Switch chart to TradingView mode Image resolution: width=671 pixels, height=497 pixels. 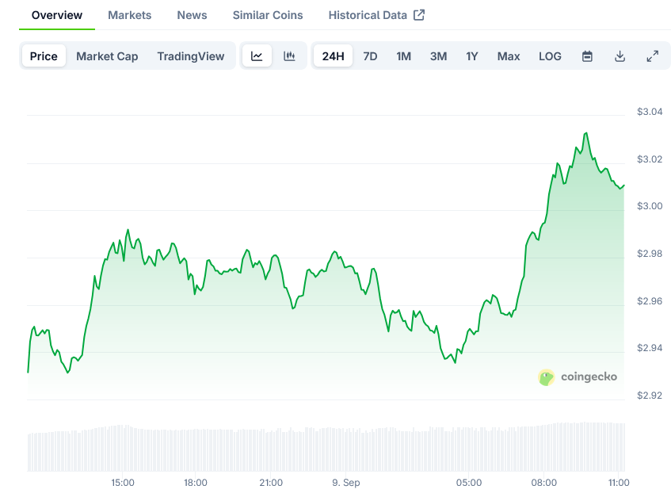click(x=190, y=56)
